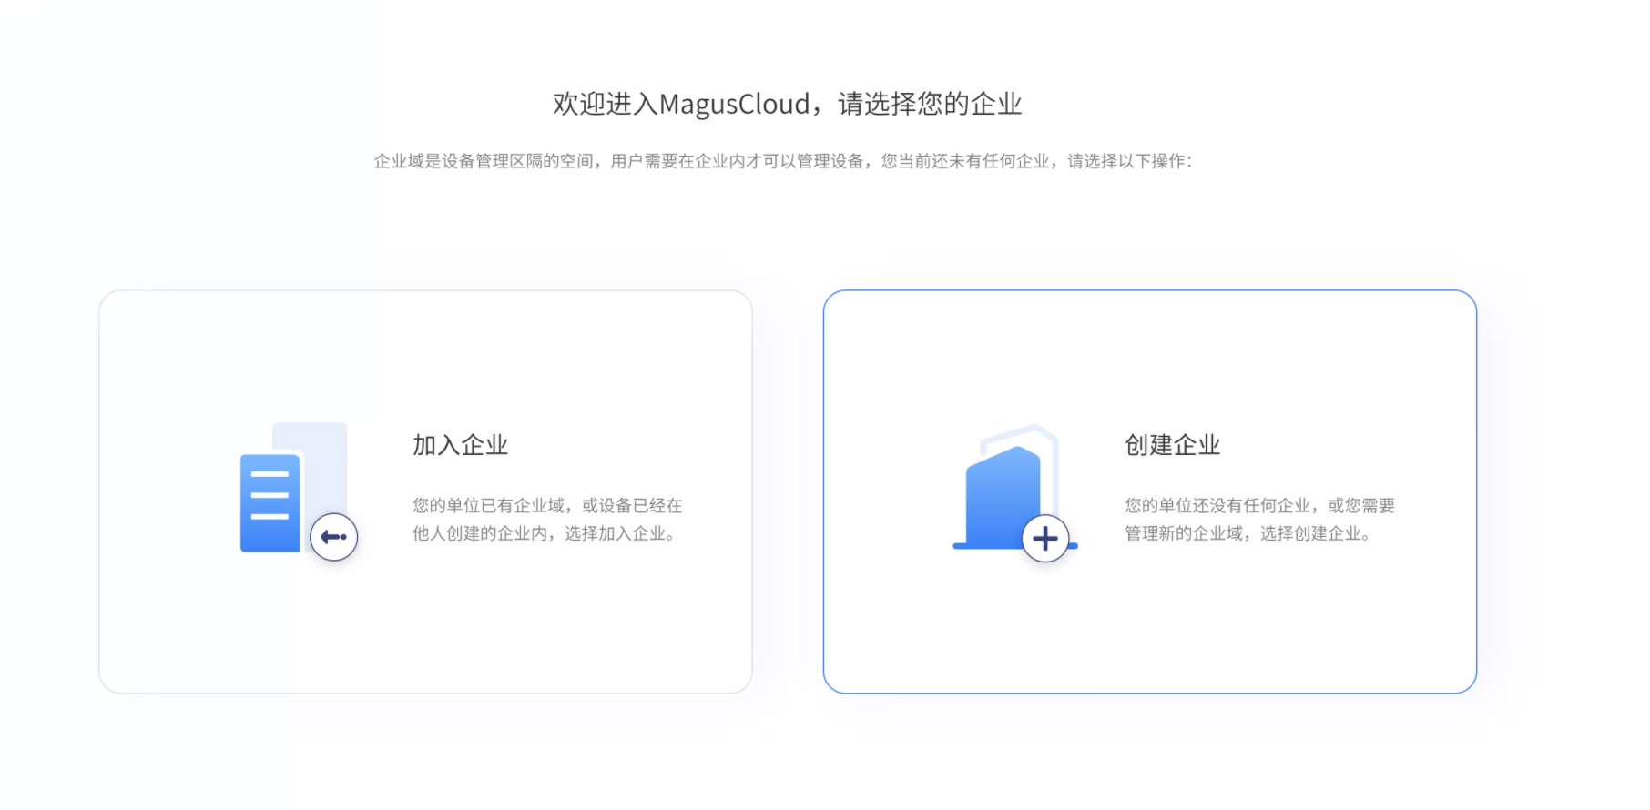Click the 企业域 explanation subtitle

[783, 161]
